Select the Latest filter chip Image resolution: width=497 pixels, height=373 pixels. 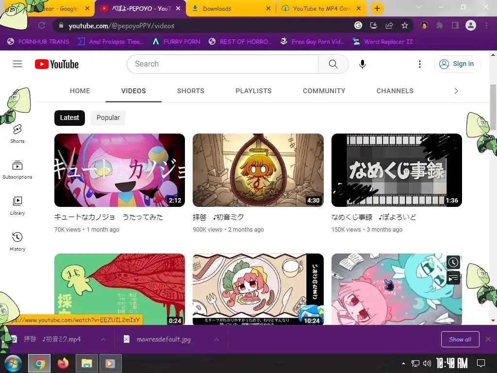(69, 118)
